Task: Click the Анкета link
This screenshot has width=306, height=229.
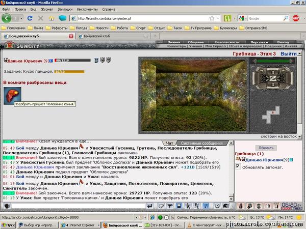Action: click(x=291, y=46)
